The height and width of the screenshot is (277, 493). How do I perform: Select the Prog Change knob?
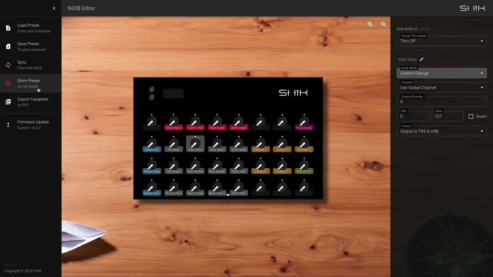pos(304,122)
